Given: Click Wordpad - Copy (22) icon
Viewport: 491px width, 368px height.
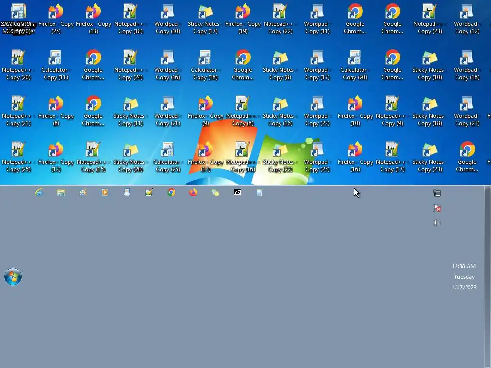Looking at the screenshot, I should 317,111.
